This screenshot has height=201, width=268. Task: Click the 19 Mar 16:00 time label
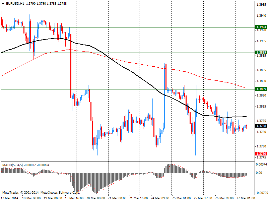pos(74,198)
